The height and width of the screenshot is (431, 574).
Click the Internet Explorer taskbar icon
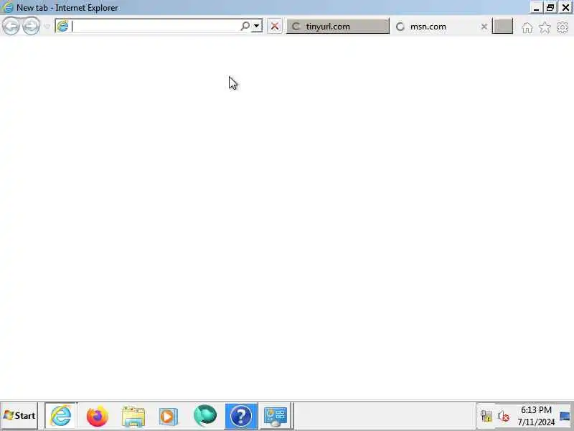61,416
